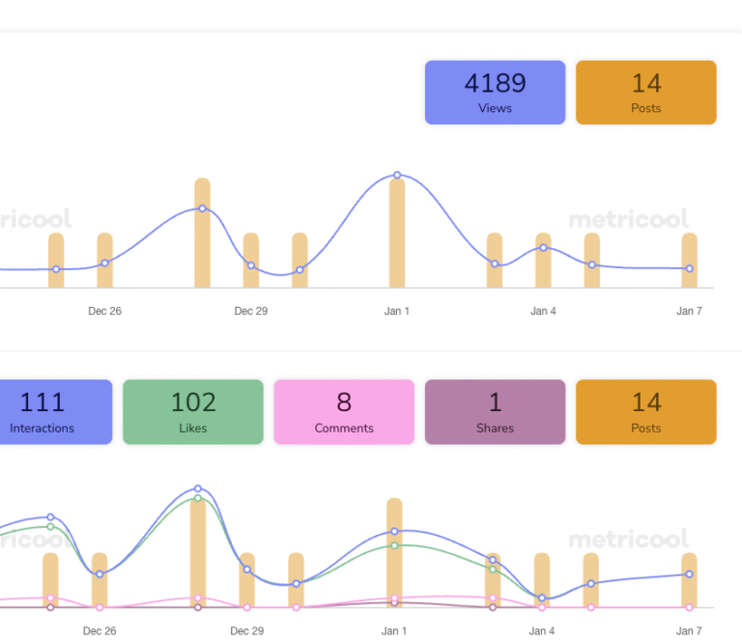
Task: Click the Jan 4 data point on the Views line
Action: pos(543,248)
